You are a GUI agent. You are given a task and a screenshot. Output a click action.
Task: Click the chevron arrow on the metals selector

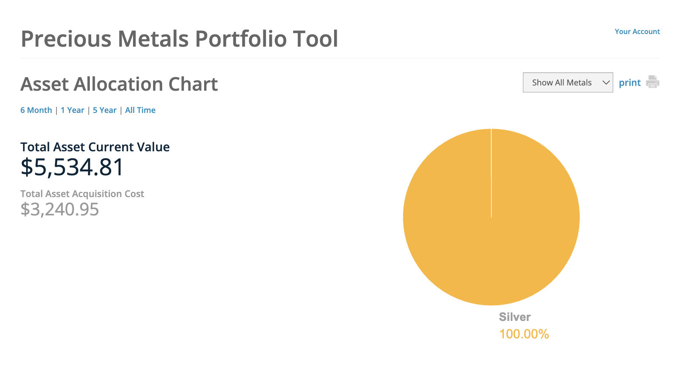(x=606, y=82)
